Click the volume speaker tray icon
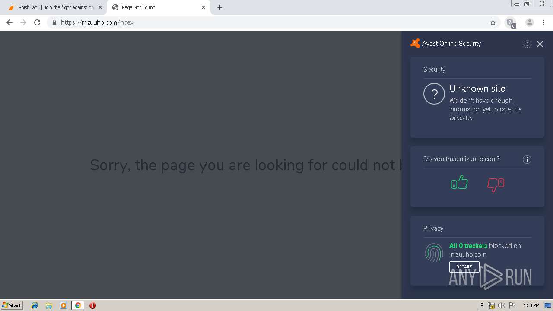 [x=502, y=305]
